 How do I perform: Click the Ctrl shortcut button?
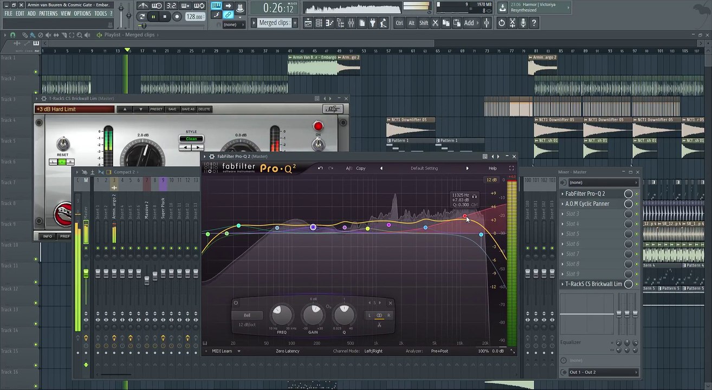point(399,23)
